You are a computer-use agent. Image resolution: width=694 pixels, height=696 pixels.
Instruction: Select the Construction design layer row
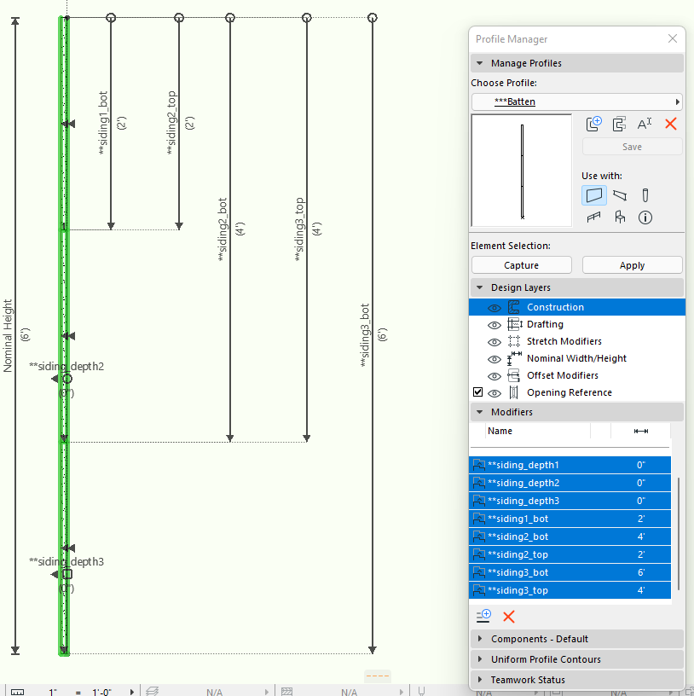pos(577,307)
